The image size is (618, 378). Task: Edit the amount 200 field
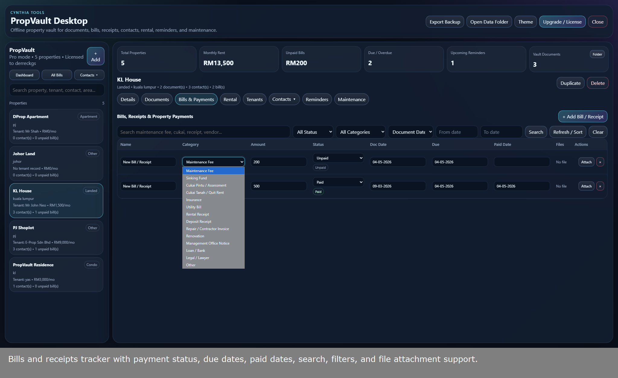pos(279,162)
